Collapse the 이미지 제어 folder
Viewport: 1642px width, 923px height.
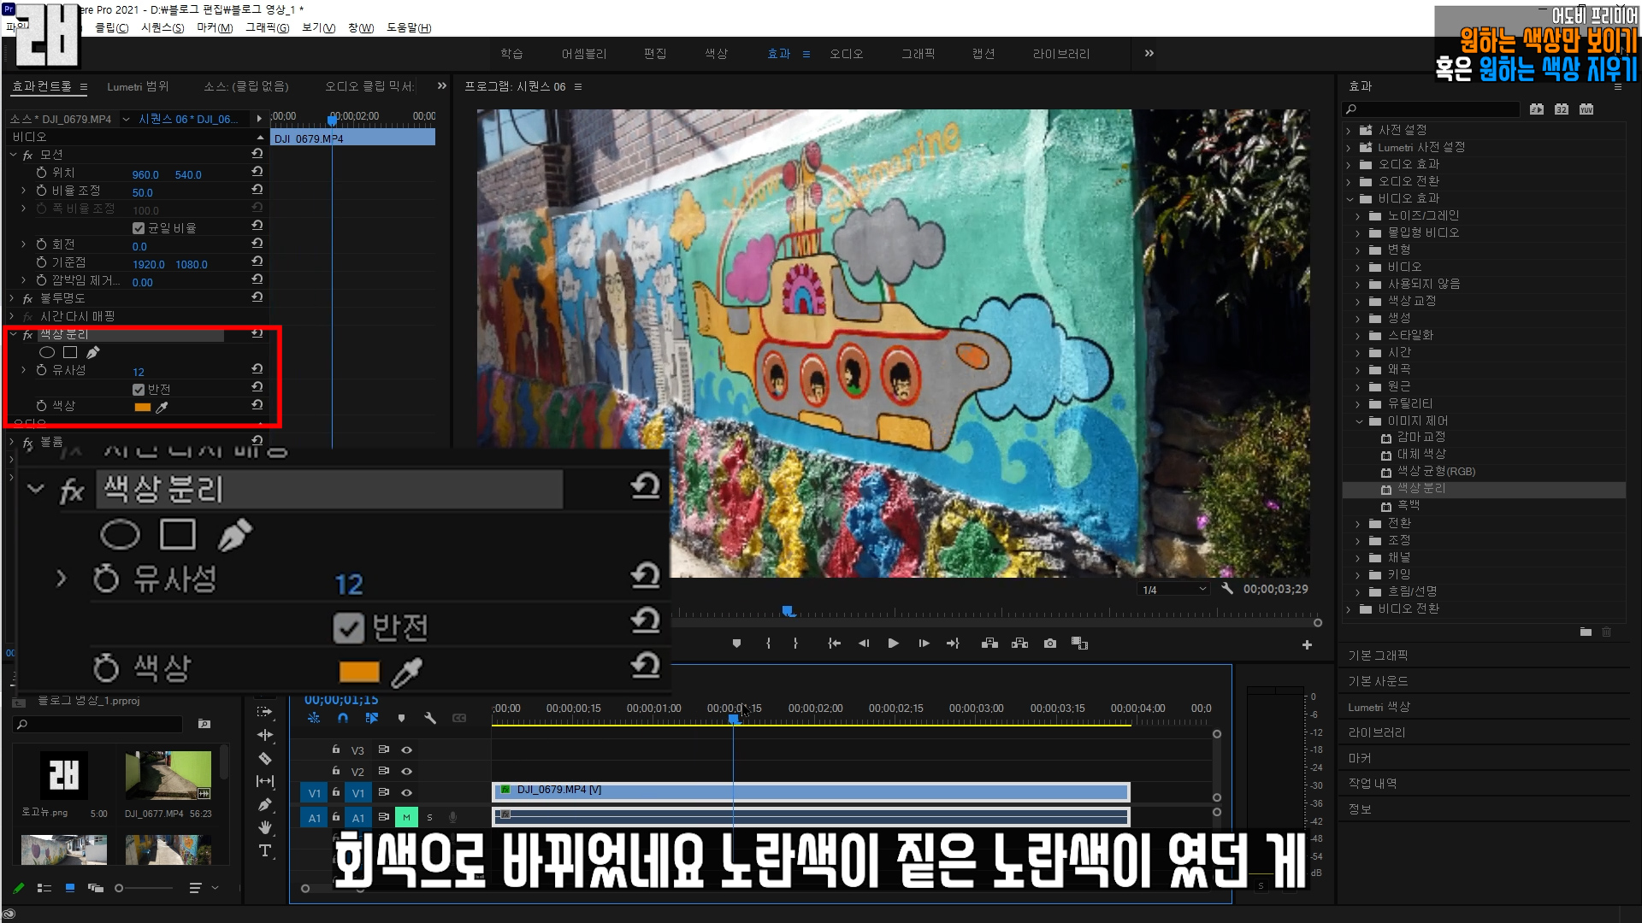click(x=1359, y=420)
